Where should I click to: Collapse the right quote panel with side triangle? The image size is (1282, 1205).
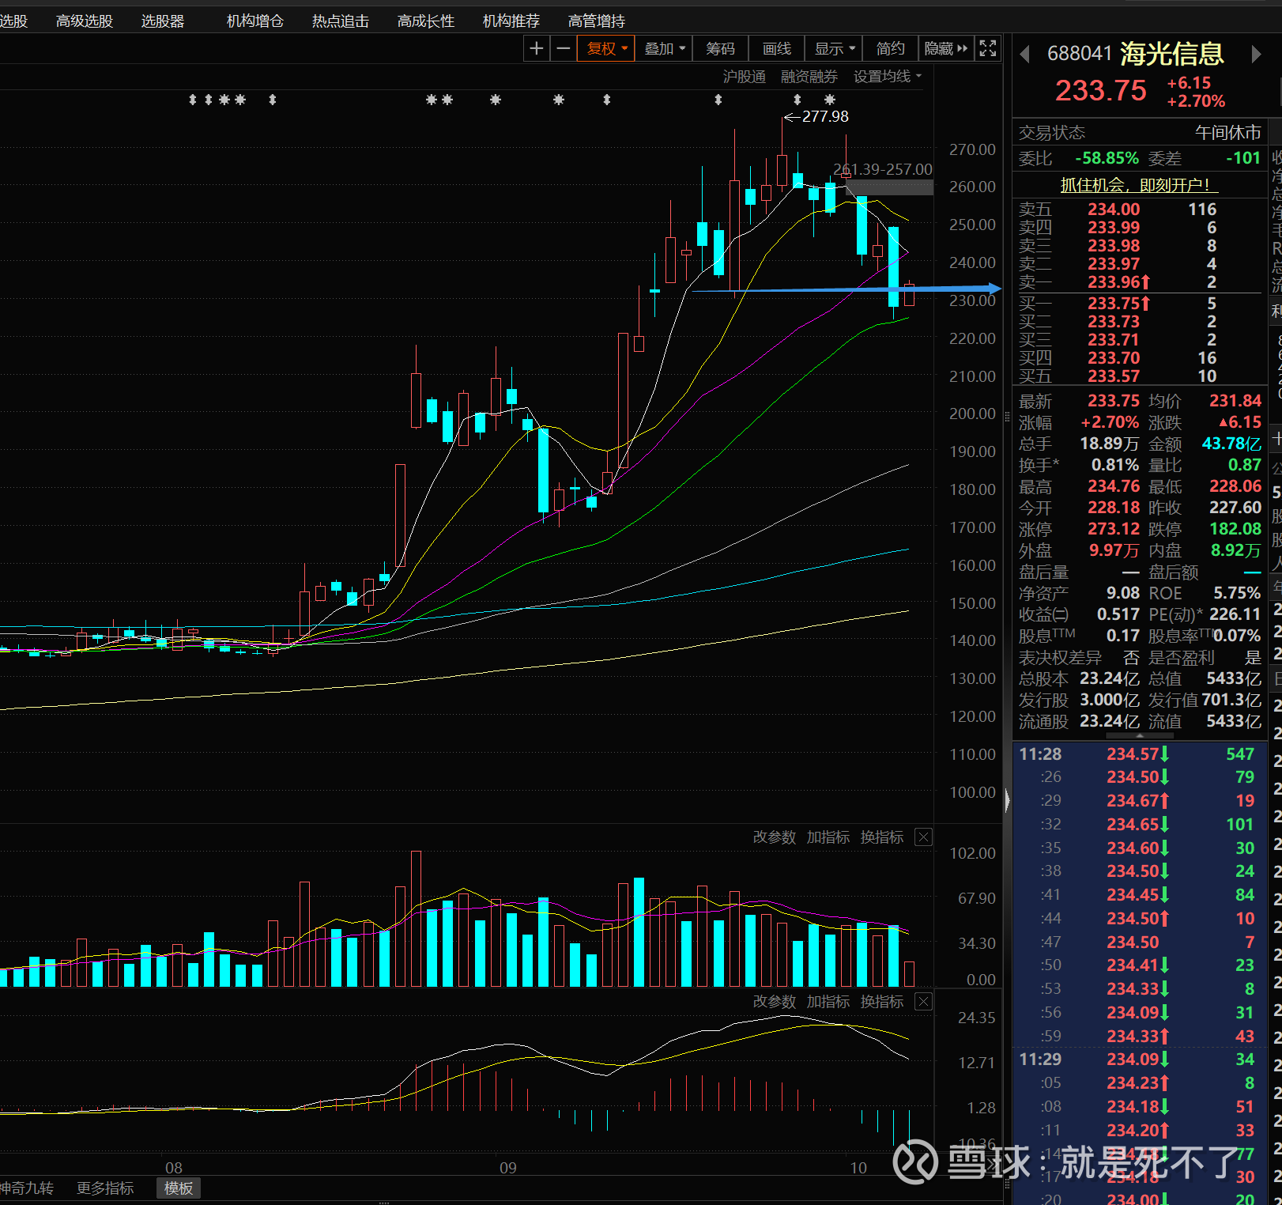click(x=1007, y=800)
